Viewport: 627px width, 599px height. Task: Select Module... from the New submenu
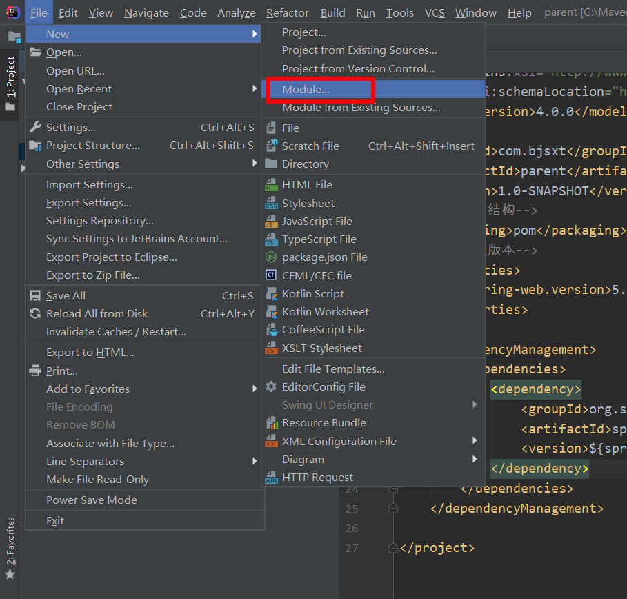[306, 90]
